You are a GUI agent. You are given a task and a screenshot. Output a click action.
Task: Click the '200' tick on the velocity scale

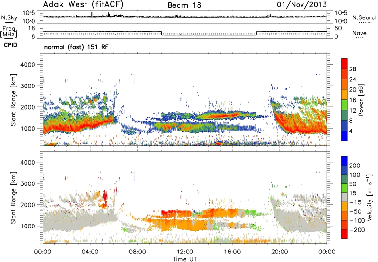354,166
